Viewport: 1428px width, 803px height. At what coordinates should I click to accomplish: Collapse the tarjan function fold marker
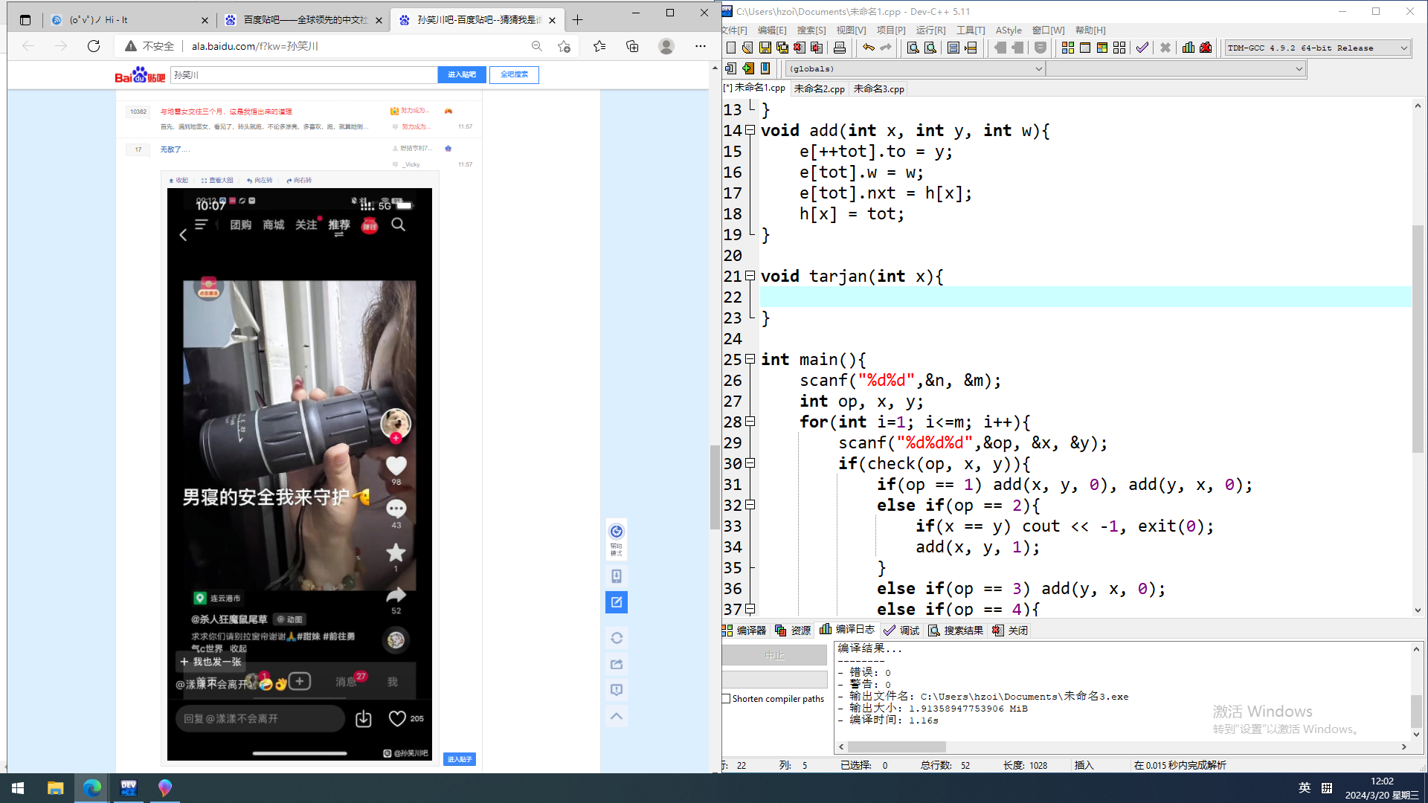tap(750, 276)
